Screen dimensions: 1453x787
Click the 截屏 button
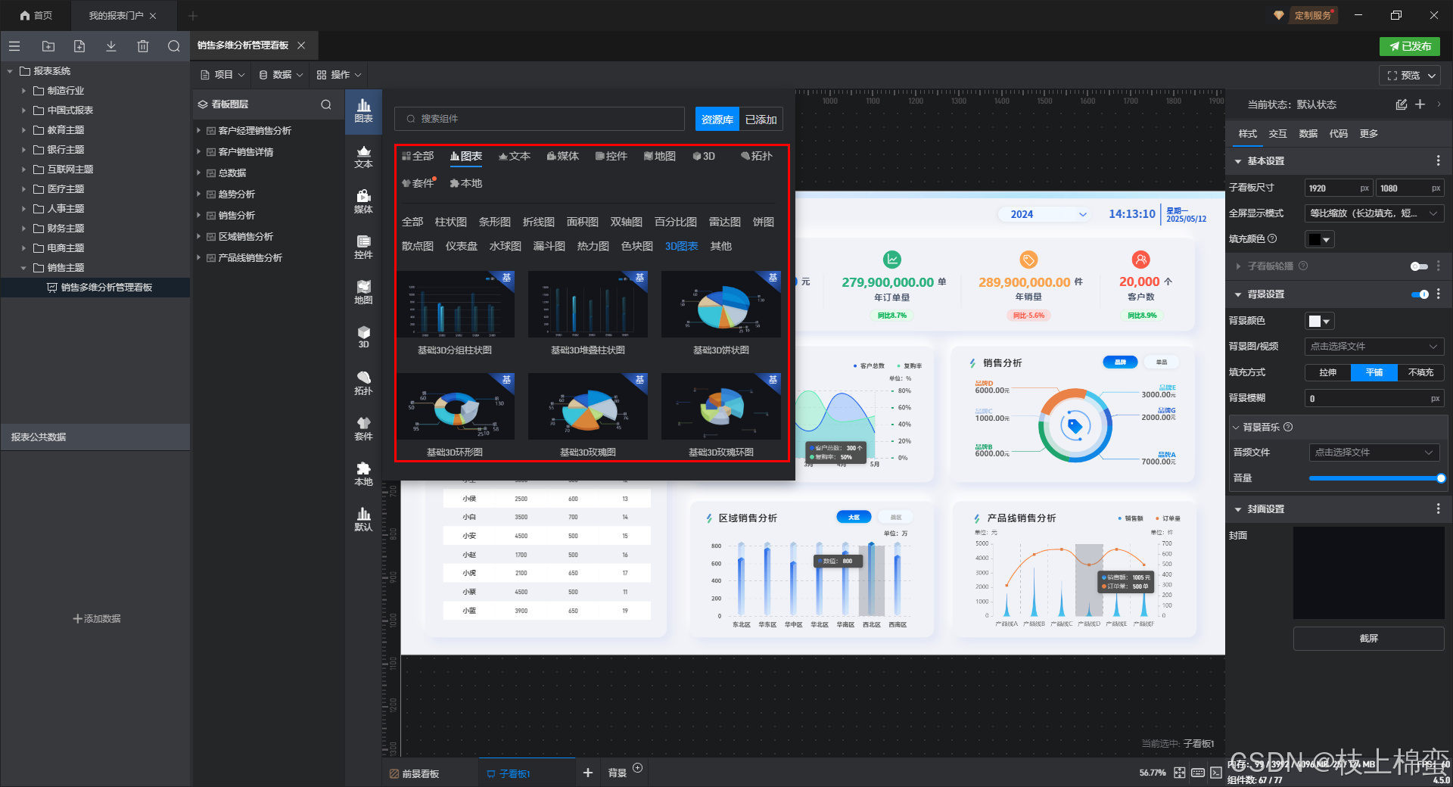click(1369, 639)
